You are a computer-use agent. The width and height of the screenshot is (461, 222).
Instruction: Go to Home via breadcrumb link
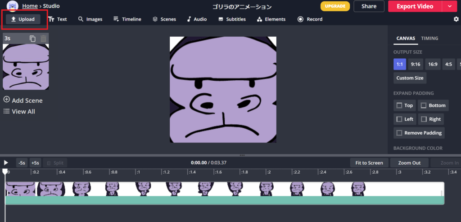point(30,6)
